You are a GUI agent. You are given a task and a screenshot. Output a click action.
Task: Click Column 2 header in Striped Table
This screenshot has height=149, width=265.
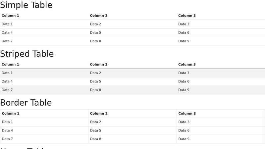pyautogui.click(x=99, y=65)
